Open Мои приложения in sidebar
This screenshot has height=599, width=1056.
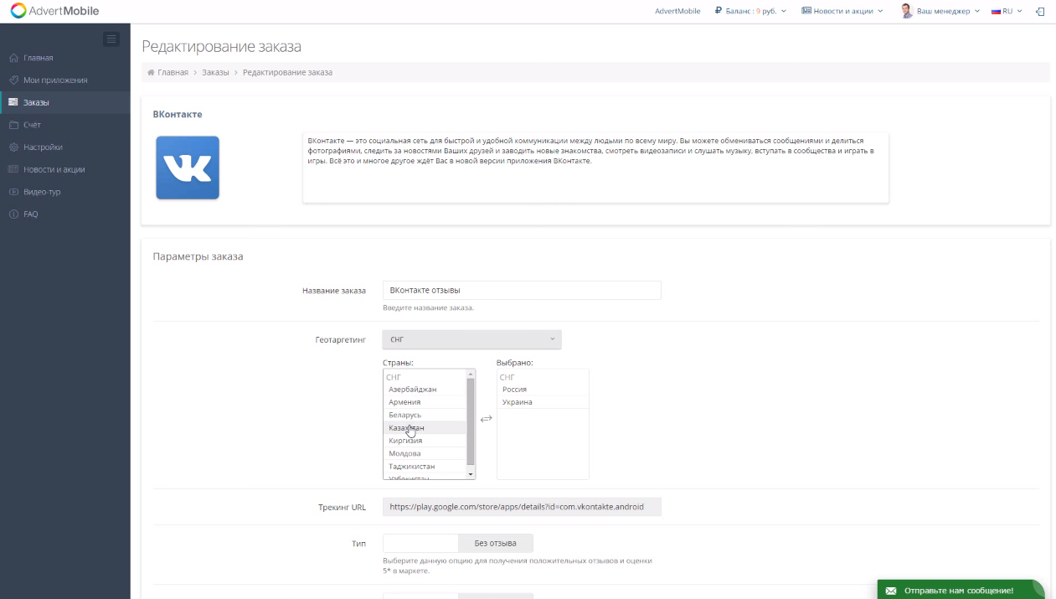(x=55, y=80)
